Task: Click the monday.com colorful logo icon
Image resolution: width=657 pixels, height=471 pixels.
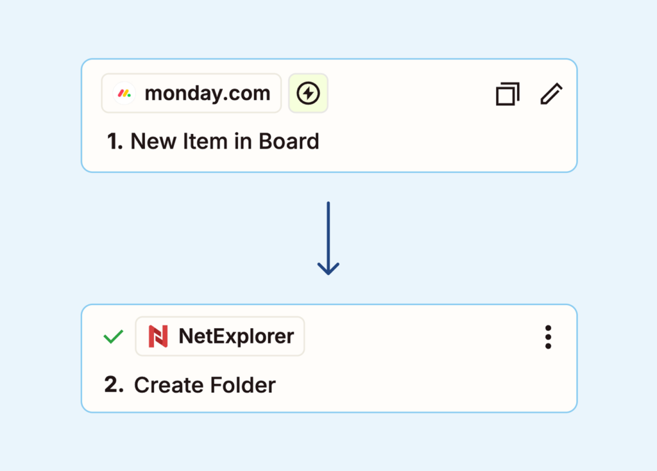Action: 123,94
